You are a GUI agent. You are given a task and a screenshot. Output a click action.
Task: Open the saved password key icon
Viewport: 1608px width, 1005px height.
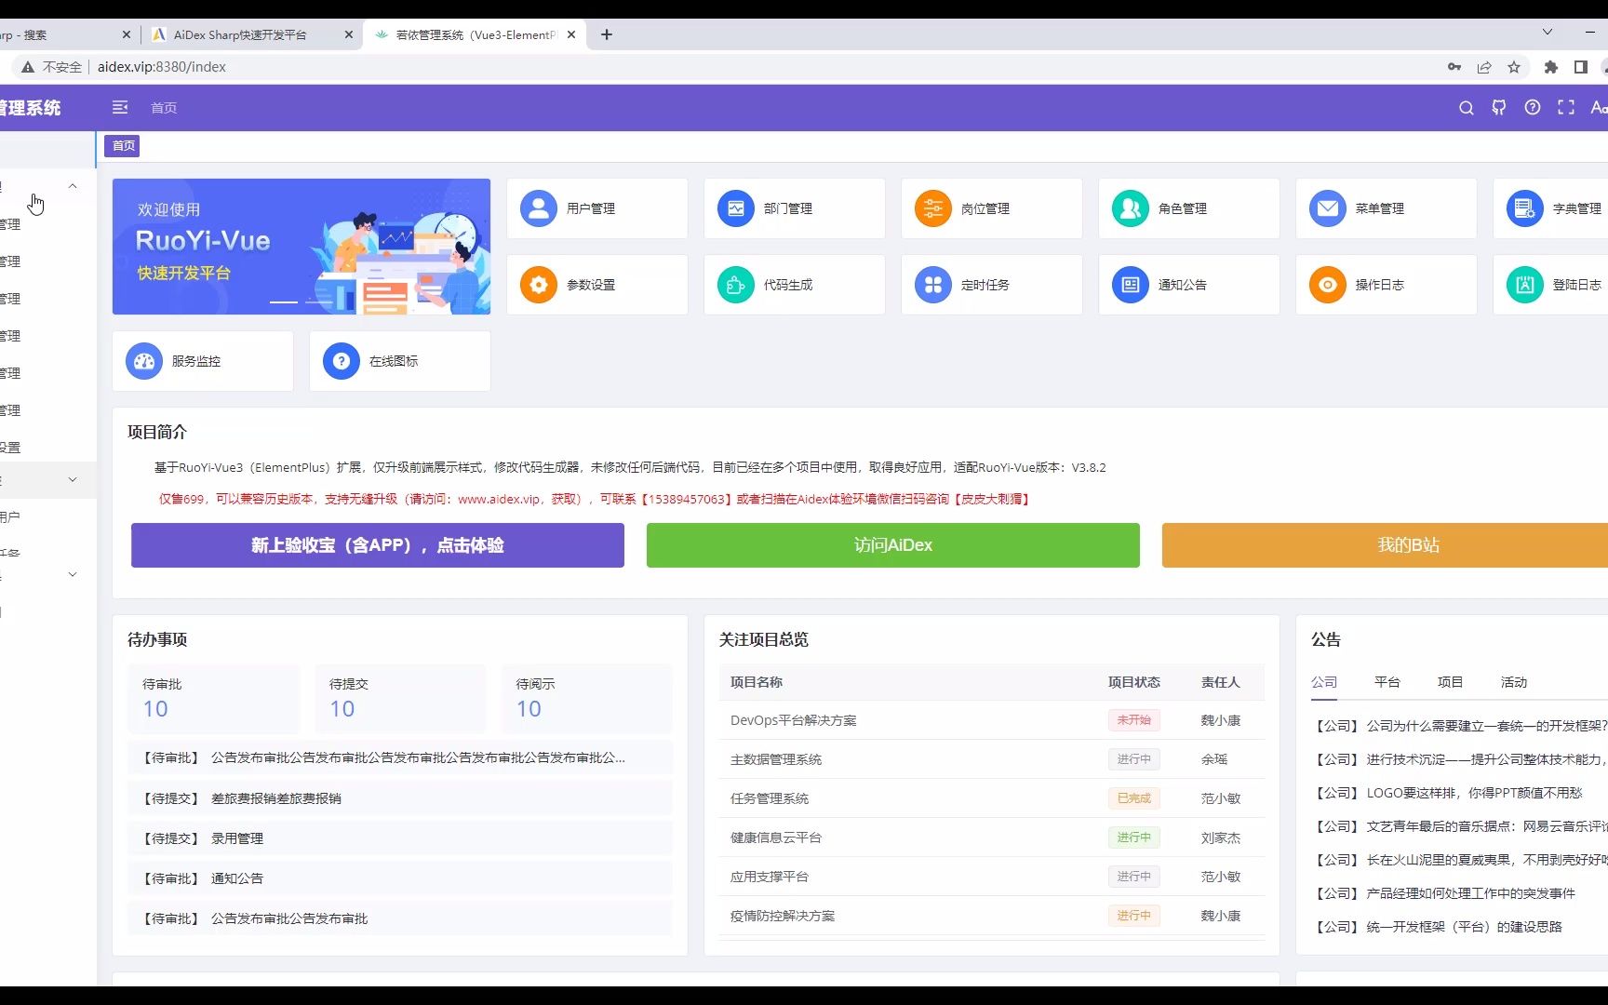coord(1454,67)
